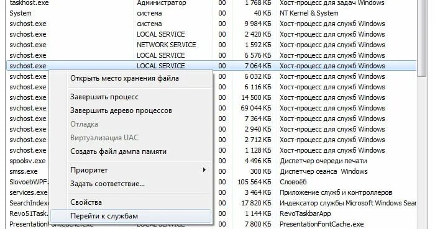Select svchost.exe using 2 420 КБ

pos(211,34)
